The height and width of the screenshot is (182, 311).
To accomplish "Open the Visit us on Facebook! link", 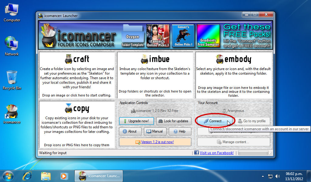I will (217, 153).
